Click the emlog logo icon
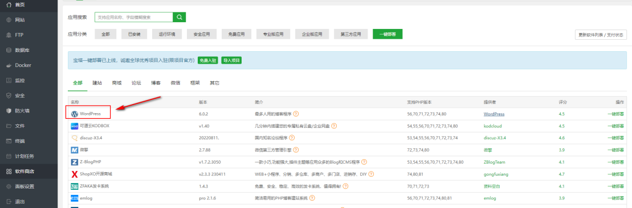 (74, 198)
